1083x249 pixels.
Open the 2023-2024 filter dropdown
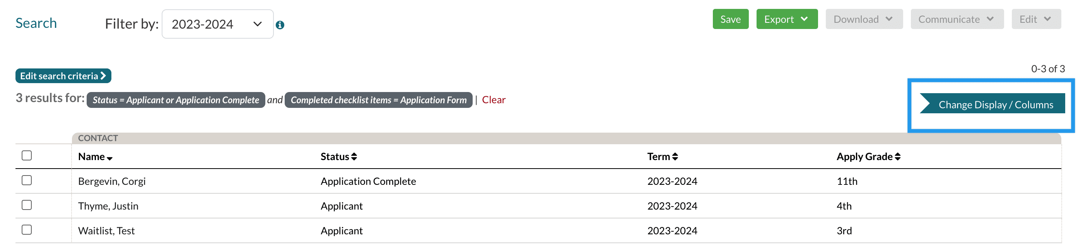click(x=217, y=24)
